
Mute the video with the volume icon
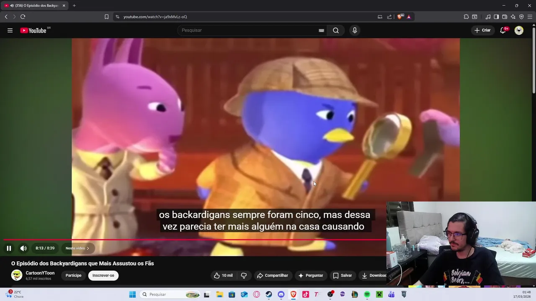[23, 248]
